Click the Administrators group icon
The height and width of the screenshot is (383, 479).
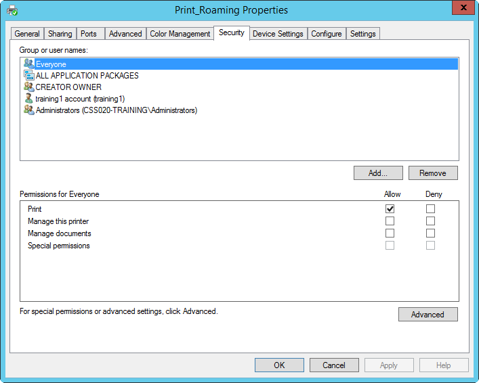pyautogui.click(x=28, y=110)
